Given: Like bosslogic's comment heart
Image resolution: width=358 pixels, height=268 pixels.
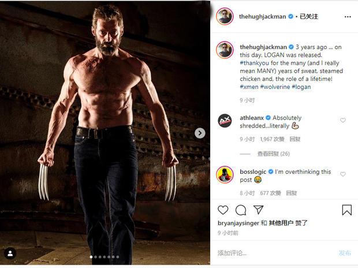Looking at the screenshot, I should (x=343, y=174).
